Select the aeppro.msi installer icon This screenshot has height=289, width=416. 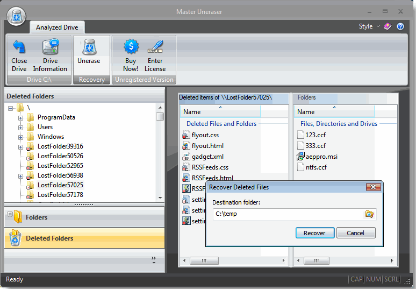click(x=300, y=157)
